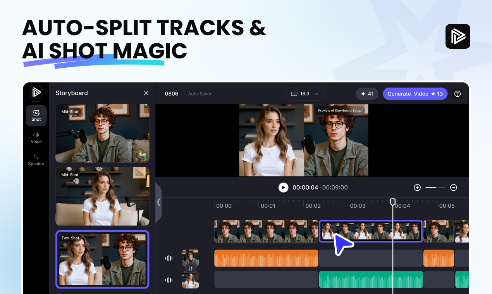Screen dimensions: 492x294
Task: Click the Generate Video button
Action: (415, 94)
